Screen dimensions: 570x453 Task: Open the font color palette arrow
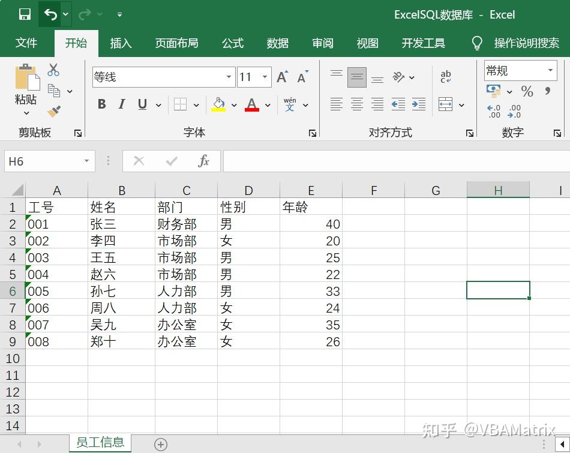268,105
